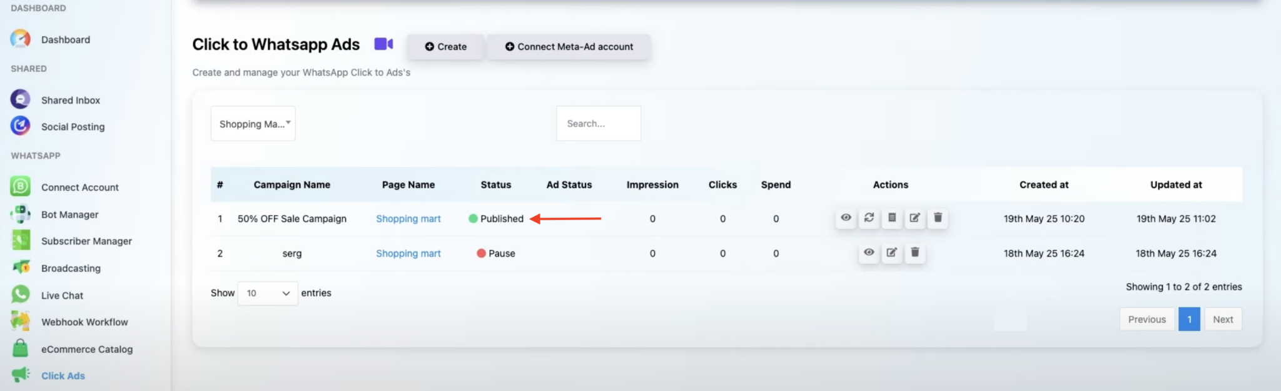The width and height of the screenshot is (1281, 391).
Task: Go to the Next page
Action: tap(1223, 319)
